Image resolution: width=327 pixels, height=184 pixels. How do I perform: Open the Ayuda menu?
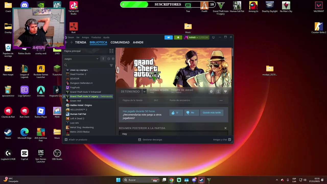tap(106, 37)
